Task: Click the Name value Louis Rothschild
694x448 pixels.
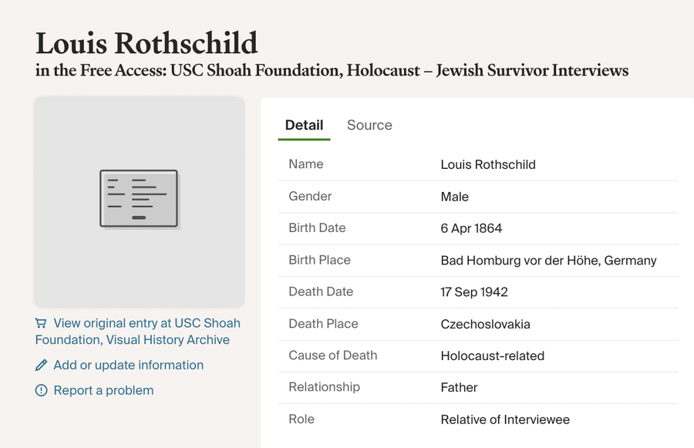Action: [x=488, y=165]
